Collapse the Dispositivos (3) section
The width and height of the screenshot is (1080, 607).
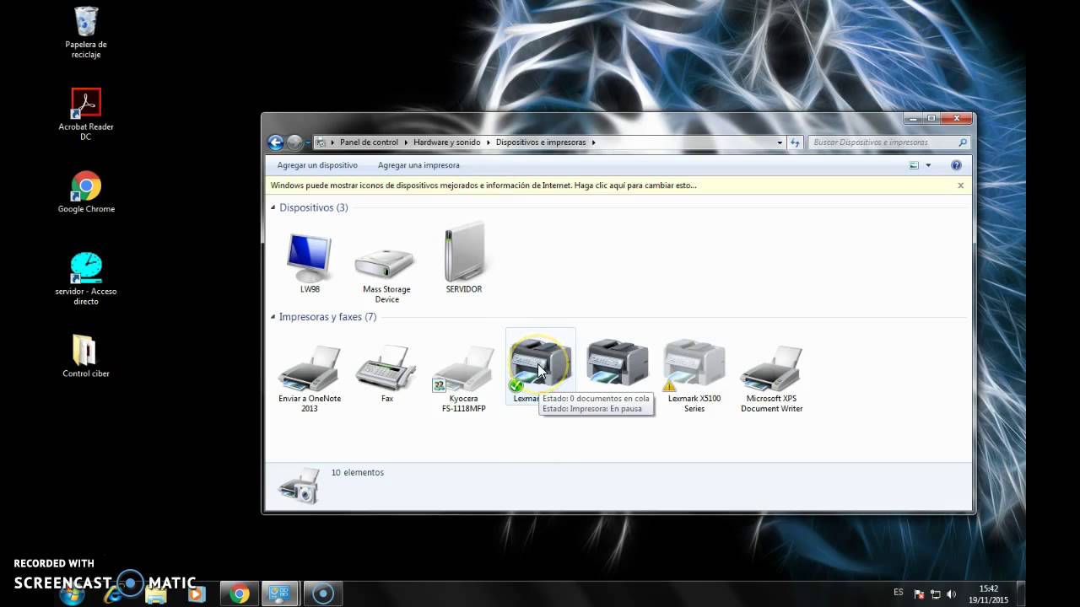click(273, 207)
